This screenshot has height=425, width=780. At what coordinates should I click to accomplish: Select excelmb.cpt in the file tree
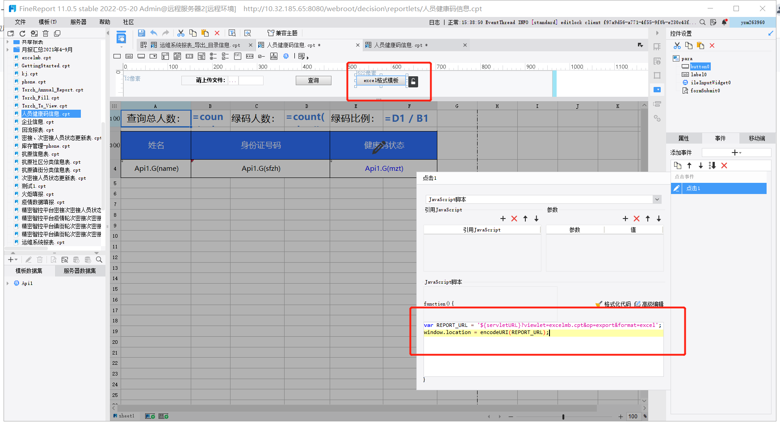pyautogui.click(x=37, y=58)
